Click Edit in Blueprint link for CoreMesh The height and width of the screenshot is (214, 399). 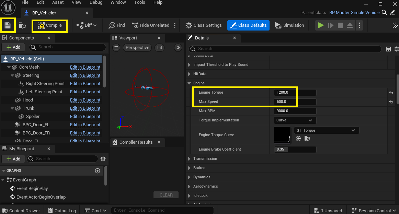click(85, 67)
